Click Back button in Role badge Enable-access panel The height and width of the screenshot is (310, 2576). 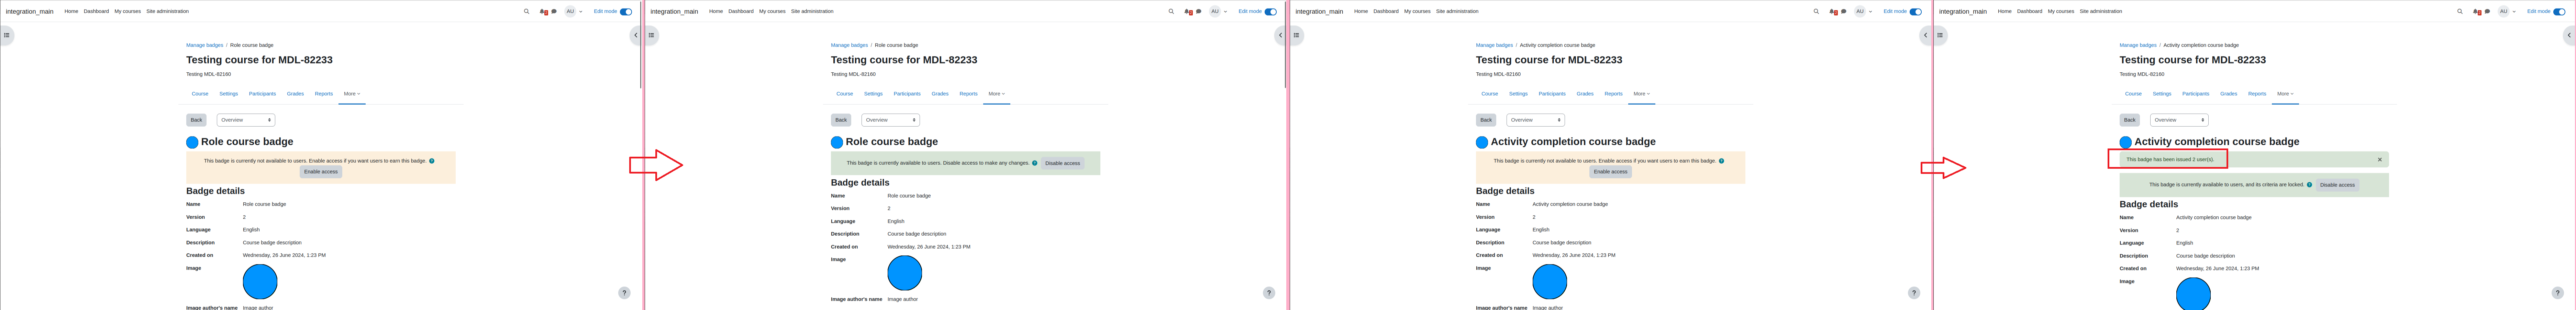point(196,120)
